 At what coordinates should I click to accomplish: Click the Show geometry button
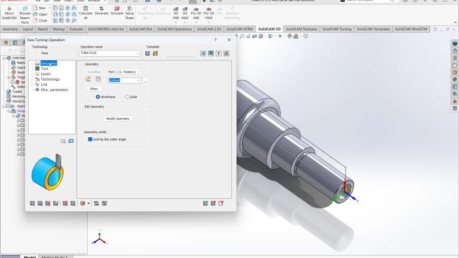tap(94, 88)
